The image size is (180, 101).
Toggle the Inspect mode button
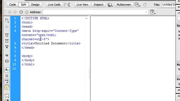98,4
